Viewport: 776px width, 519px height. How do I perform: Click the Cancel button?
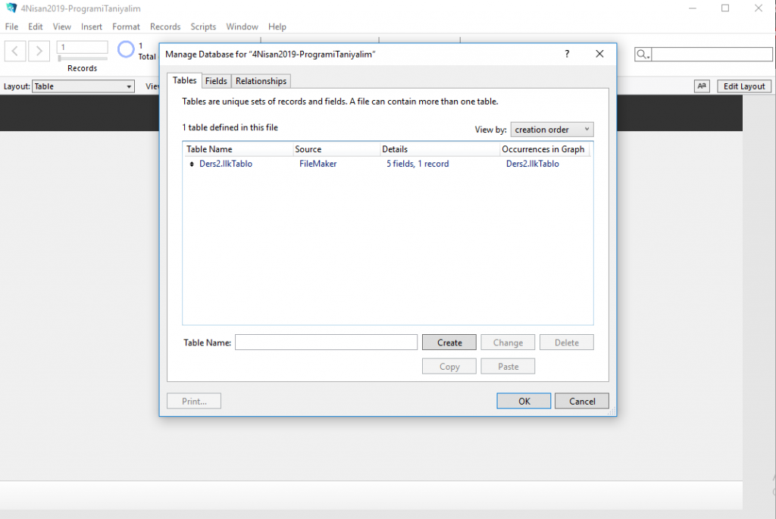pyautogui.click(x=582, y=402)
